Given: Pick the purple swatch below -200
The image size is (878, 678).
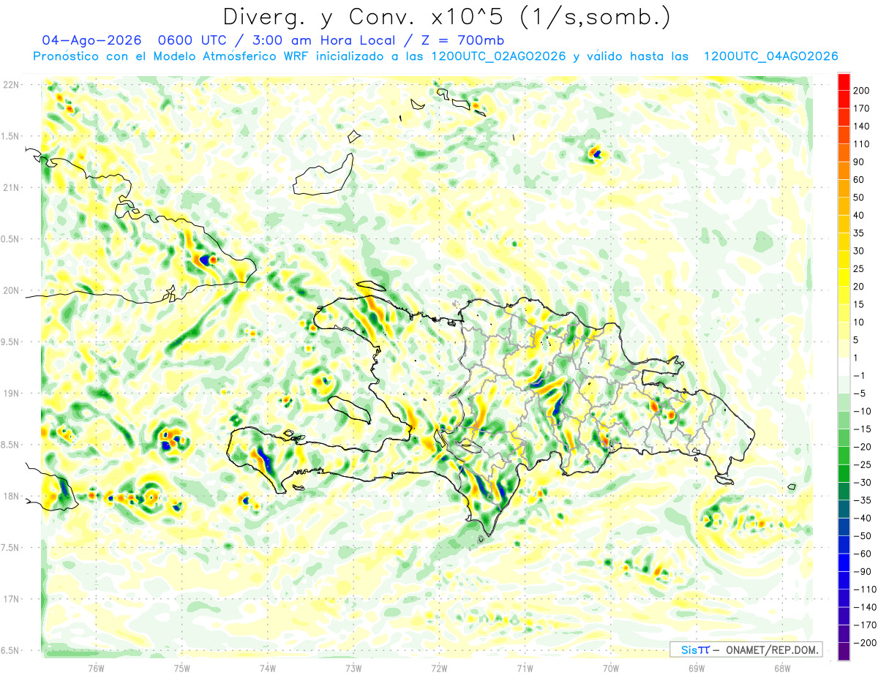Looking at the screenshot, I should 844,651.
